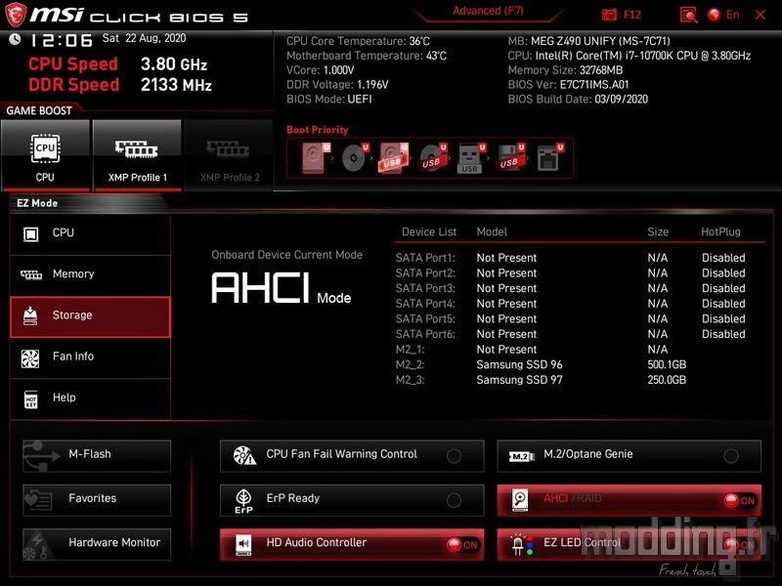Viewport: 782px width, 586px height.
Task: Click the EZ LED lamp icon
Action: (x=522, y=545)
